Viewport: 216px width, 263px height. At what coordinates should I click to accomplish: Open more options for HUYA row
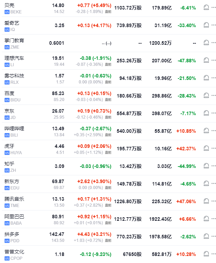point(214,148)
